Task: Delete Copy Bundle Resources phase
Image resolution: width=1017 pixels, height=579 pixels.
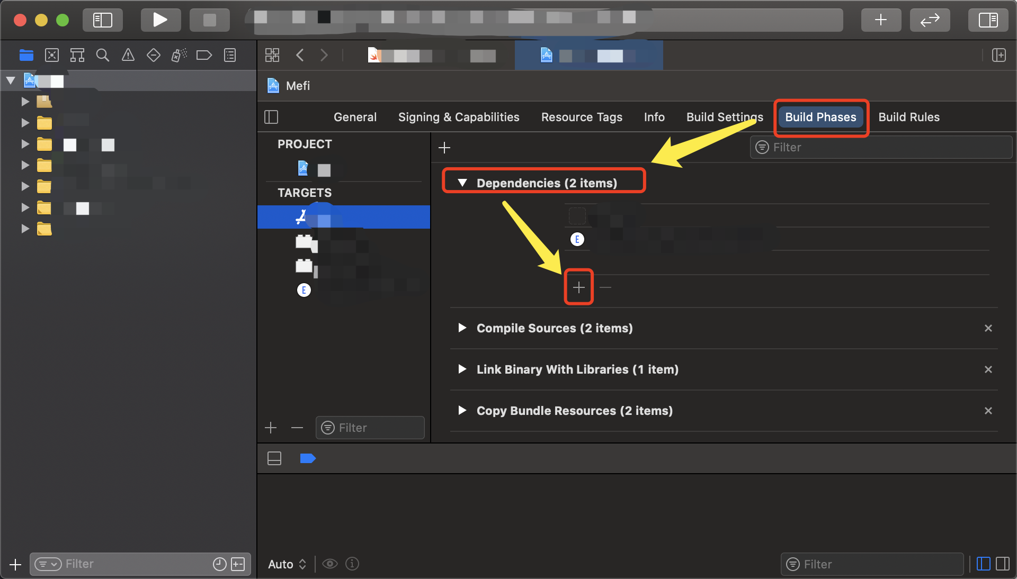Action: tap(988, 411)
